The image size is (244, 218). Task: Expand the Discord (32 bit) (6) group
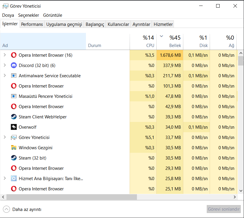click(x=5, y=65)
